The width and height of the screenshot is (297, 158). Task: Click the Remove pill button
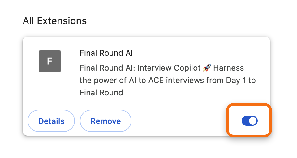(105, 121)
